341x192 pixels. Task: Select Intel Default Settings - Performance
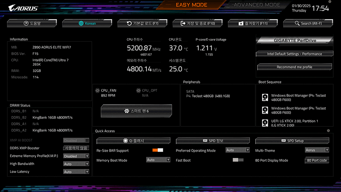pyautogui.click(x=294, y=54)
